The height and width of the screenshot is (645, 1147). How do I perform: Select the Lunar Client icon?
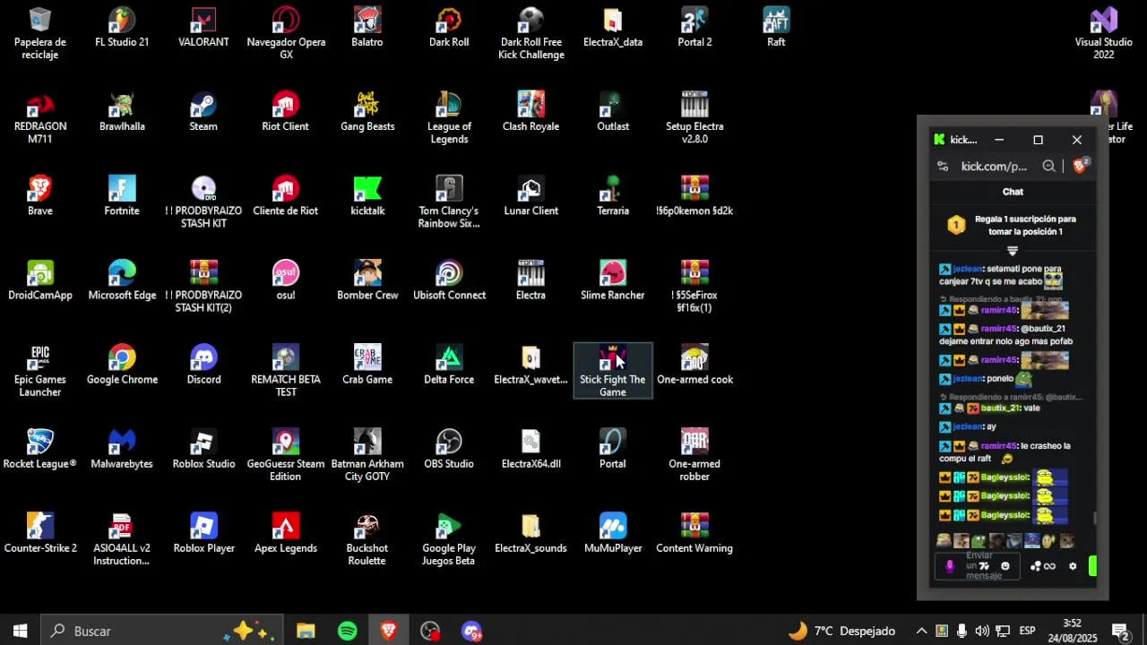[x=530, y=196]
